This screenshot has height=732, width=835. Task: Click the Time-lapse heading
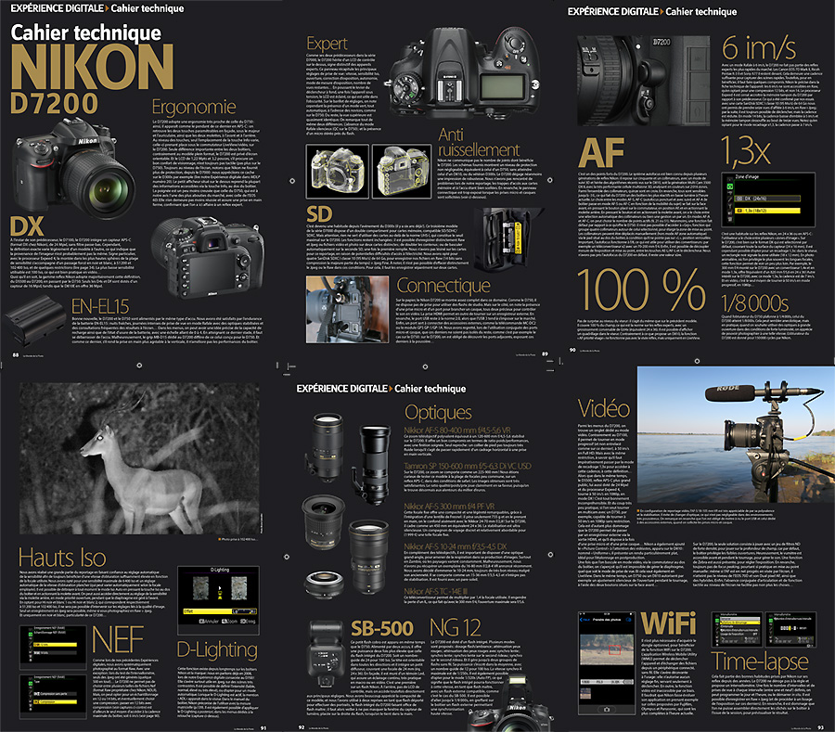pos(760,661)
